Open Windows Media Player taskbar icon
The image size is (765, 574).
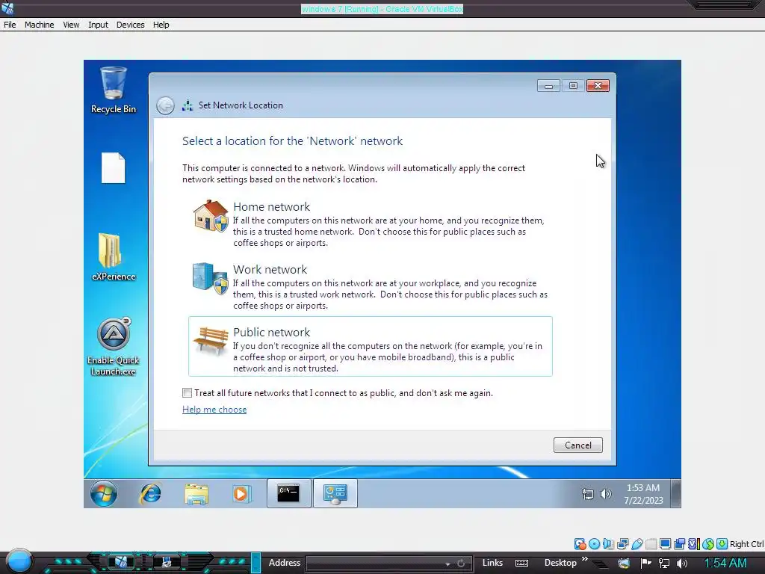(x=241, y=493)
